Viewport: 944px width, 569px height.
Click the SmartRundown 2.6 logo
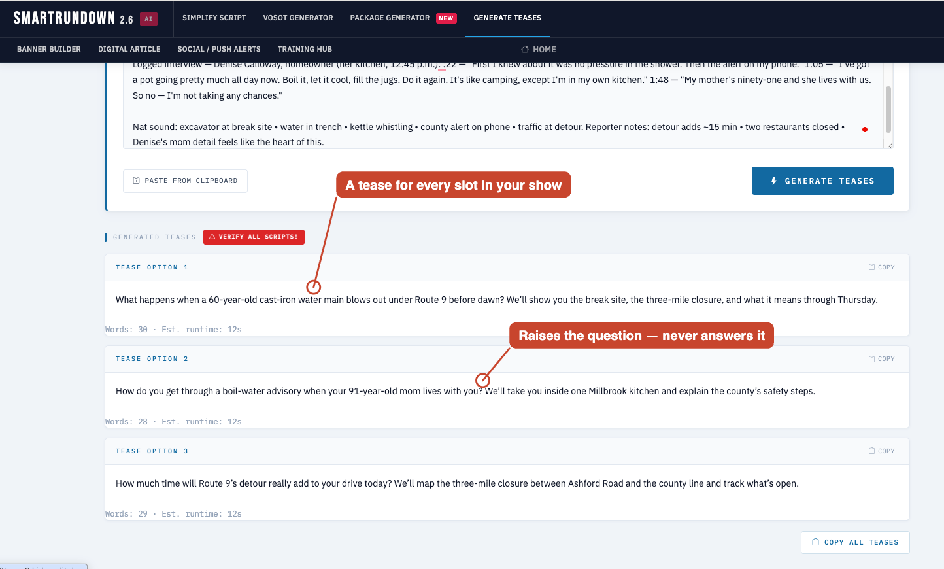click(73, 18)
